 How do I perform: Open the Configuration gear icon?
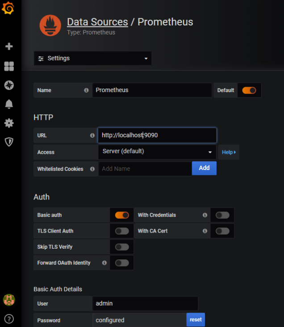click(9, 123)
